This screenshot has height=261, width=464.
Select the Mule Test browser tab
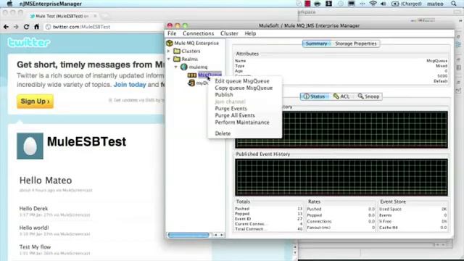62,16
